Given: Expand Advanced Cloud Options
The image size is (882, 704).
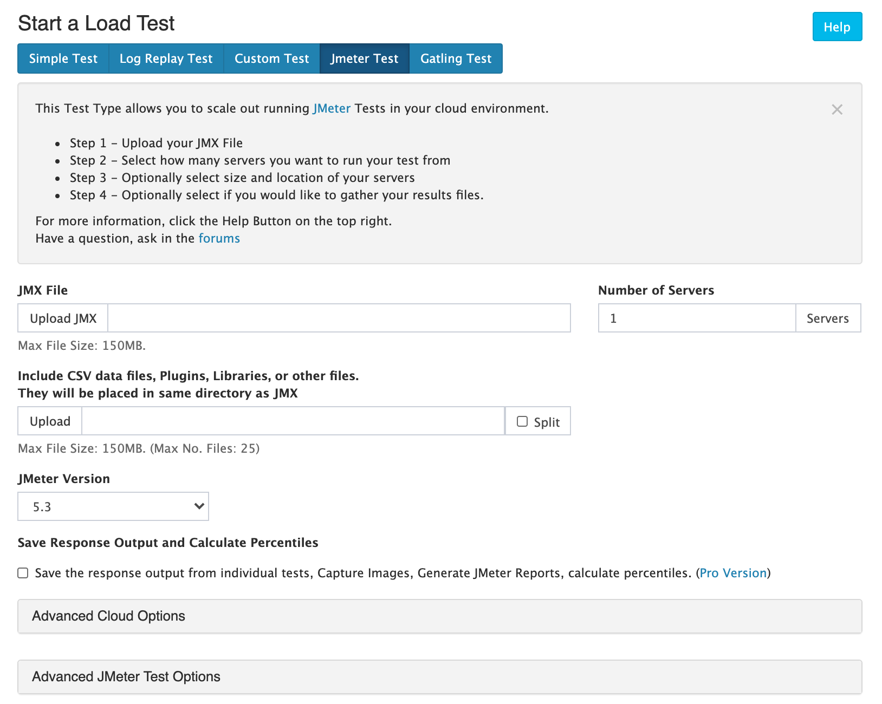Looking at the screenshot, I should pos(440,616).
